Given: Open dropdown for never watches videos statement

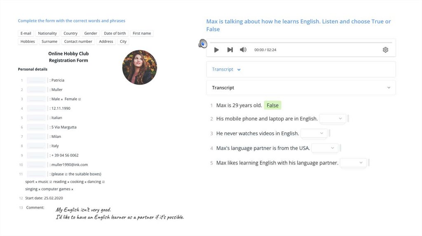Looking at the screenshot, I should point(314,133).
